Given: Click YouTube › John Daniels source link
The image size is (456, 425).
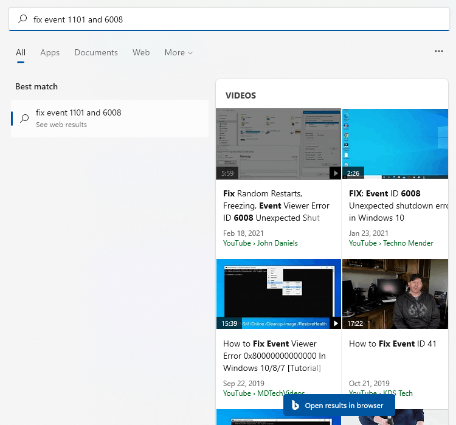Looking at the screenshot, I should tap(260, 243).
